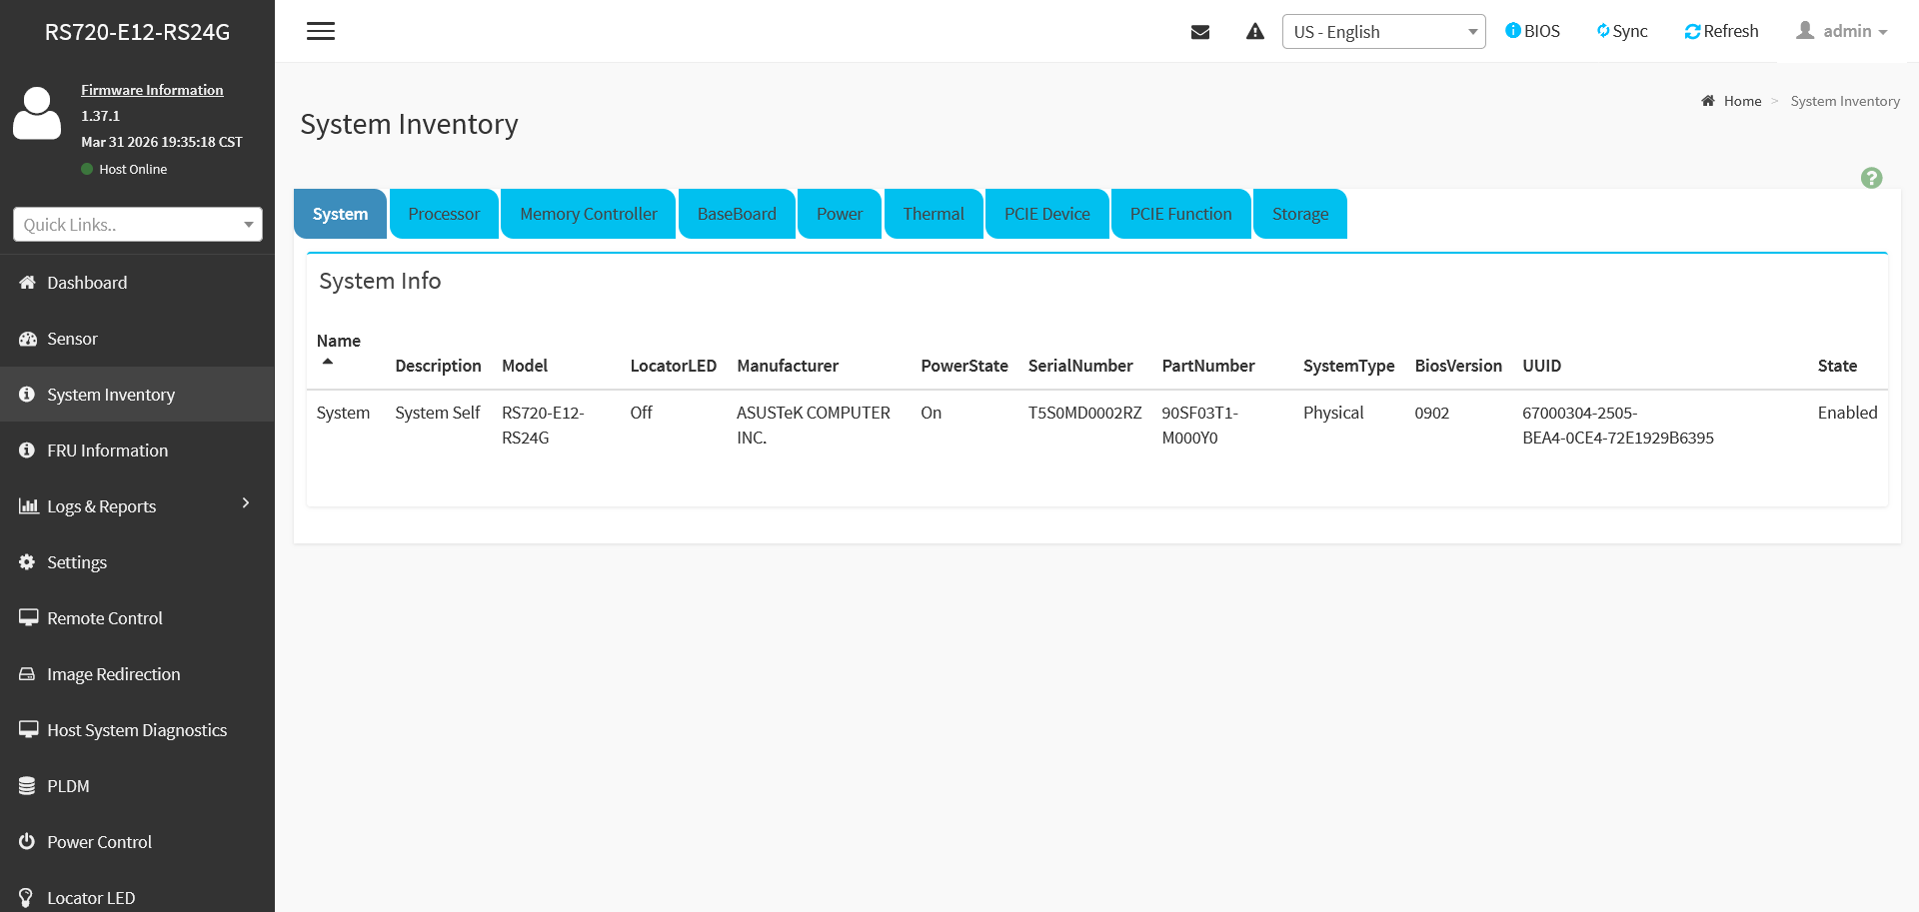Switch to the Processor tab
1919x912 pixels.
[444, 214]
